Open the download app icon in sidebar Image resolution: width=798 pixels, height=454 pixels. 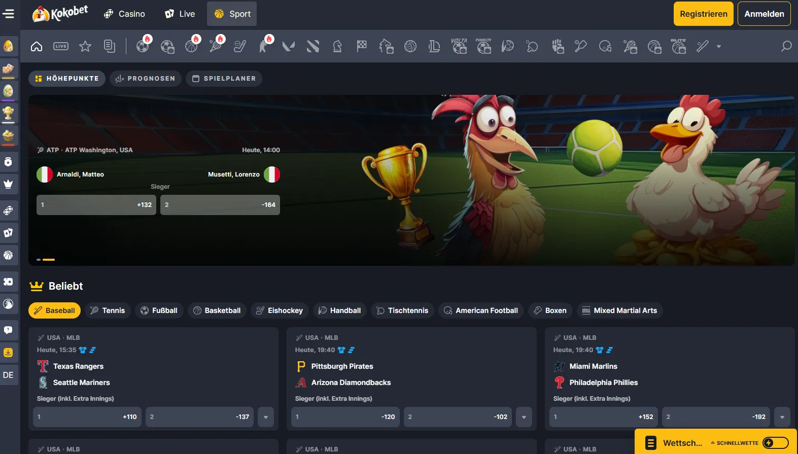8,353
